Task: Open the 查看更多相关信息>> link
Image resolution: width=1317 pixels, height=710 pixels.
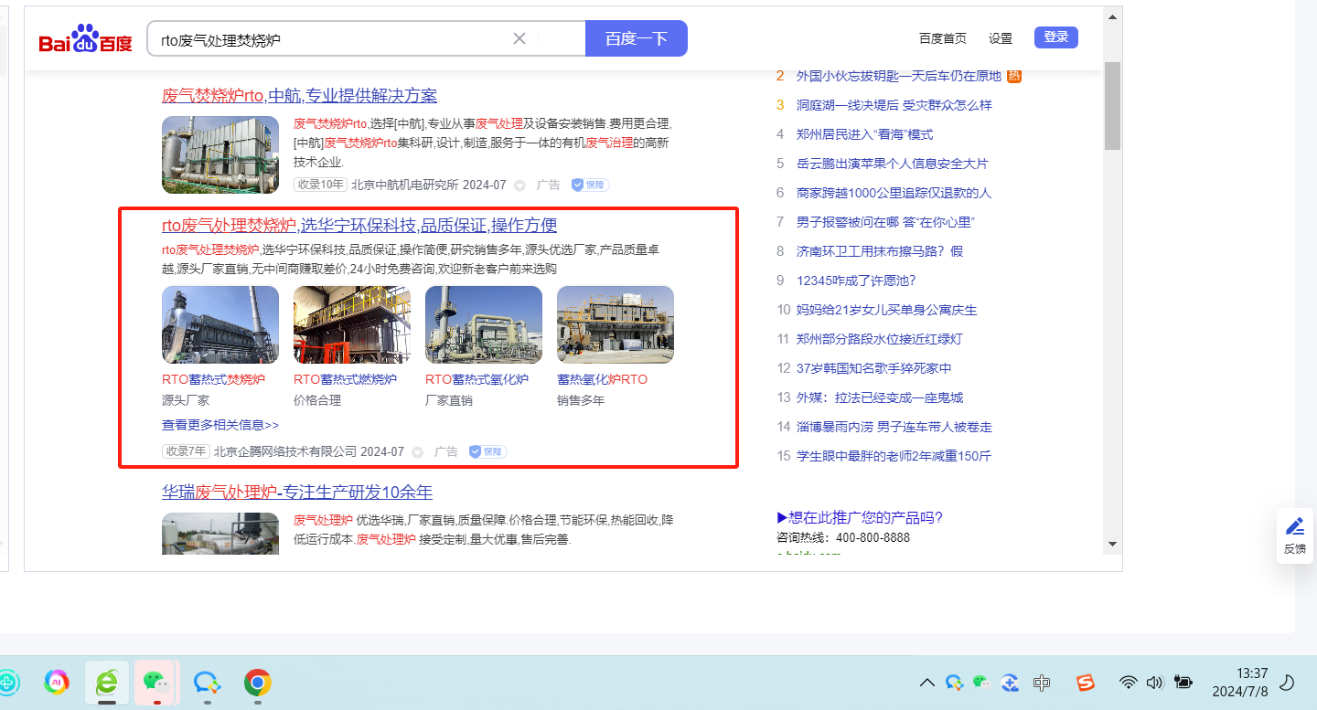Action: 220,425
